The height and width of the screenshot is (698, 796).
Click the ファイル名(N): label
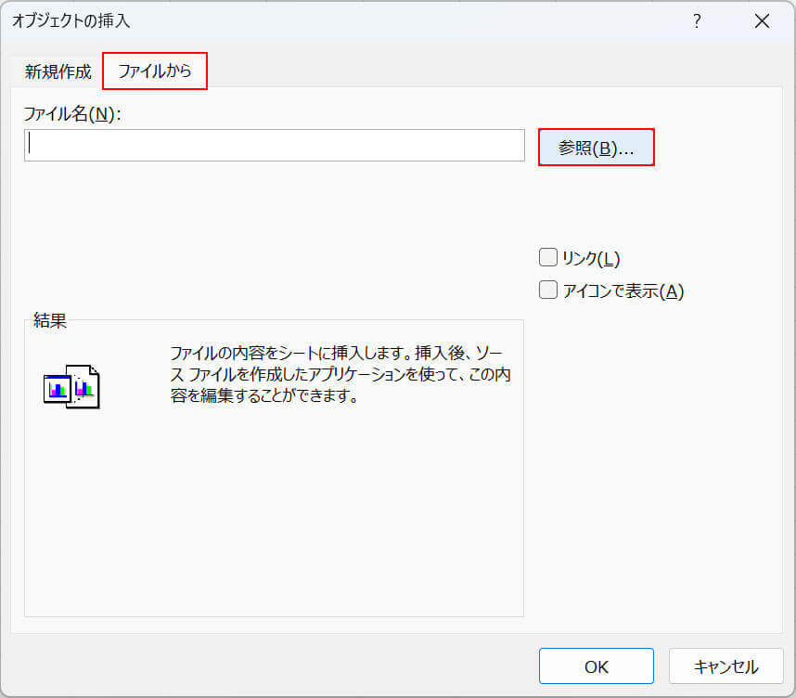73,114
